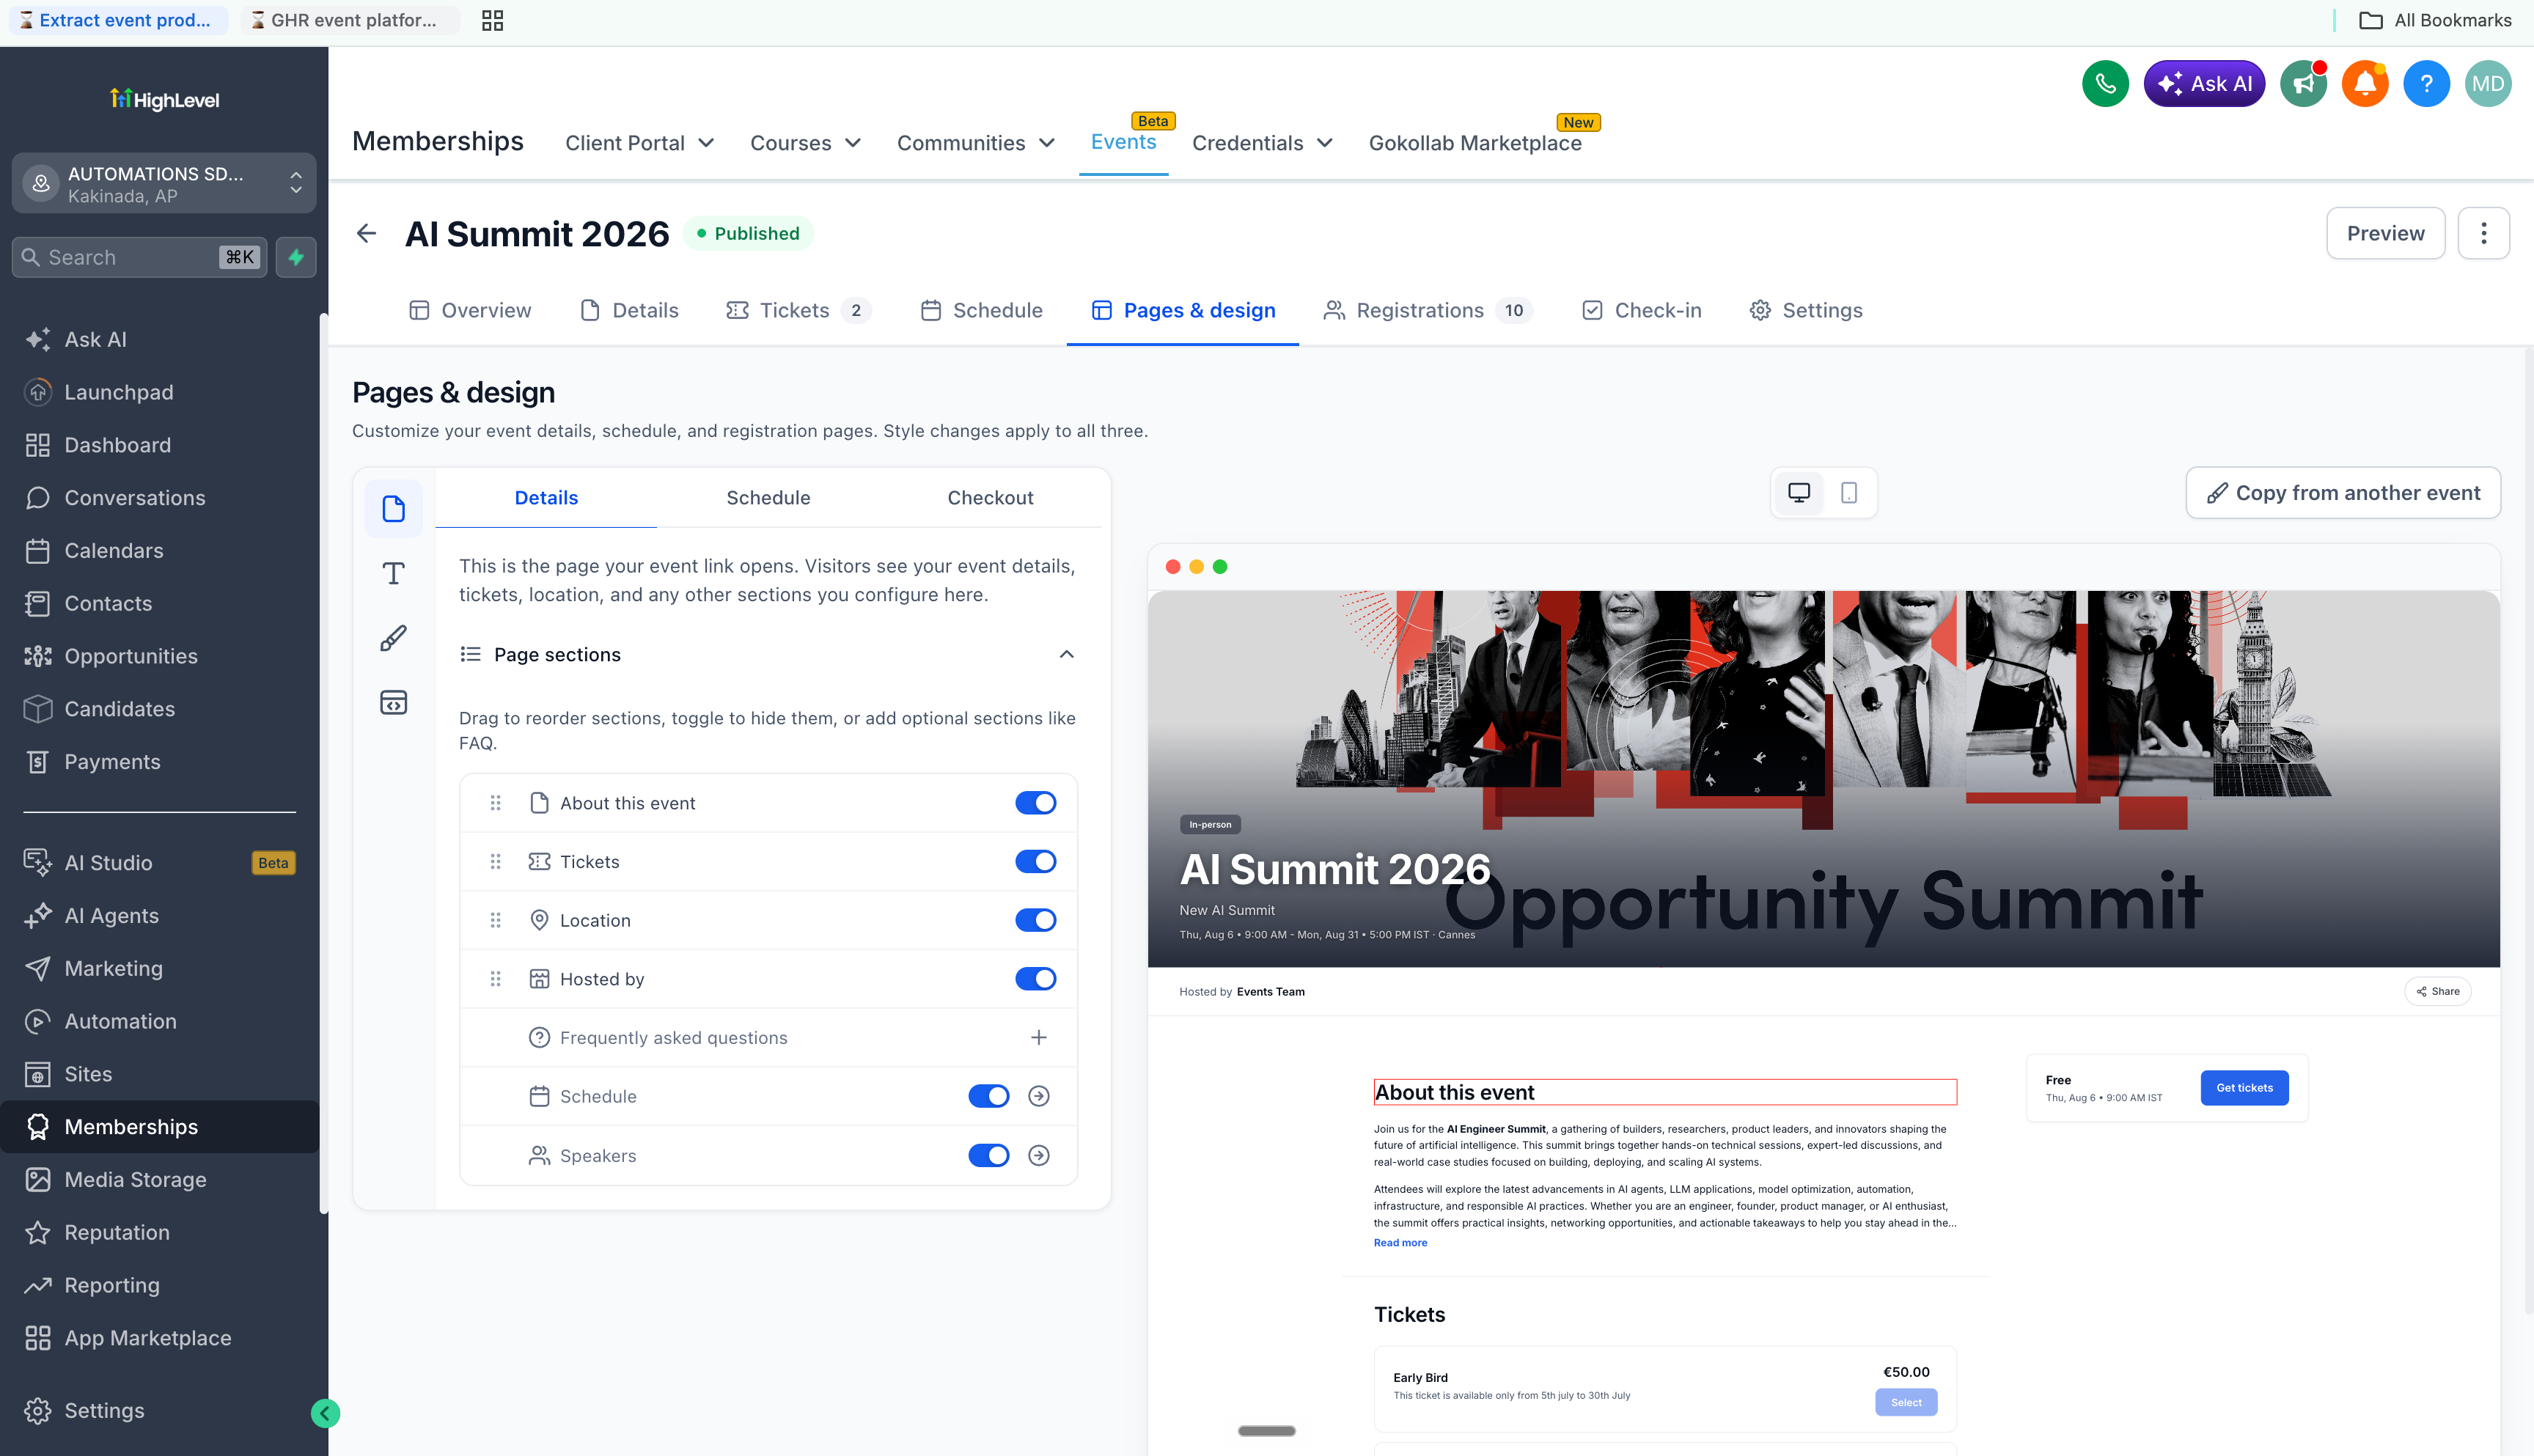Expand the Client Portal dropdown

[x=640, y=143]
